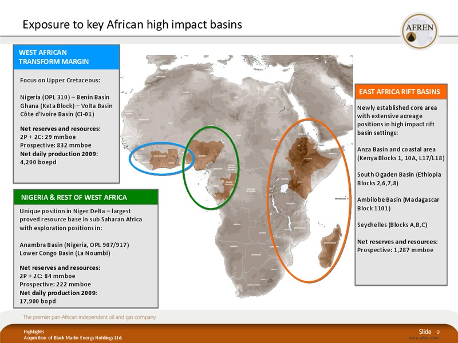Select line 'Nigeria (OPL 310) – Benin Basin'
This screenshot has width=458, height=343.
[x=65, y=97]
